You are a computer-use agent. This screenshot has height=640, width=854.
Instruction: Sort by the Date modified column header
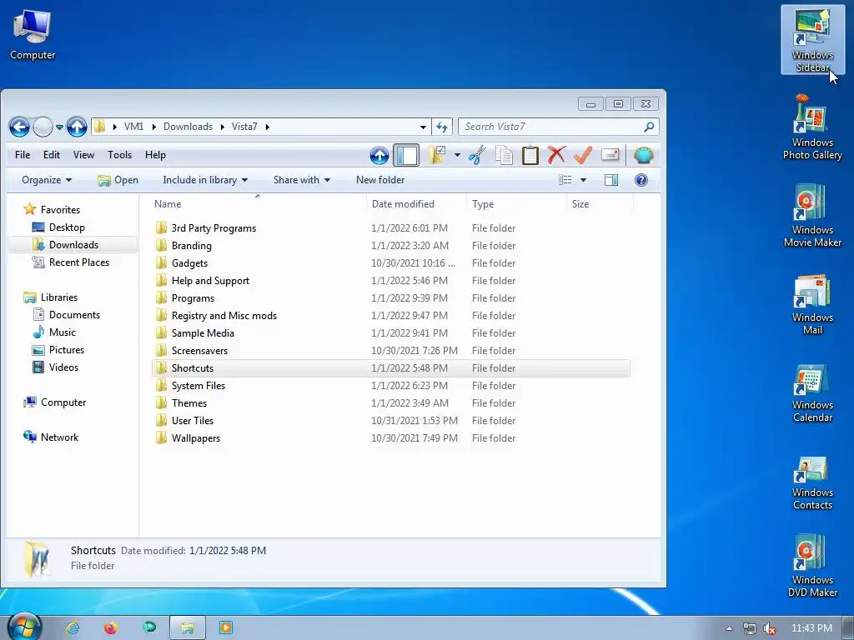(x=416, y=204)
